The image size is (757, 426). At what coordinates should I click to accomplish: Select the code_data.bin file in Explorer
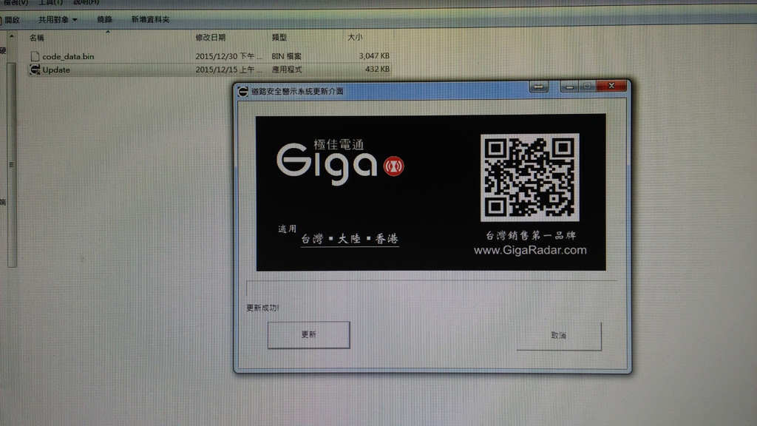pyautogui.click(x=209, y=56)
